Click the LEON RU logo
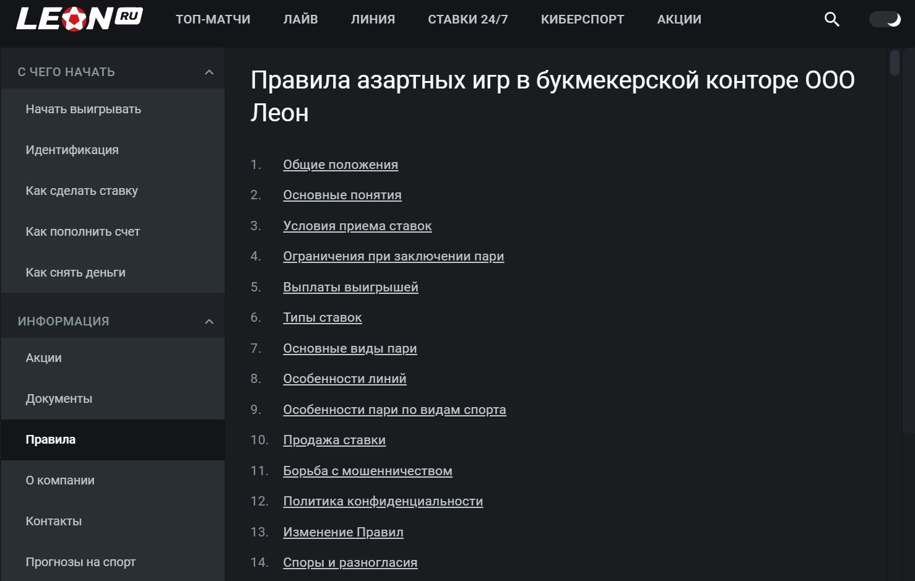915x581 pixels. click(x=79, y=19)
